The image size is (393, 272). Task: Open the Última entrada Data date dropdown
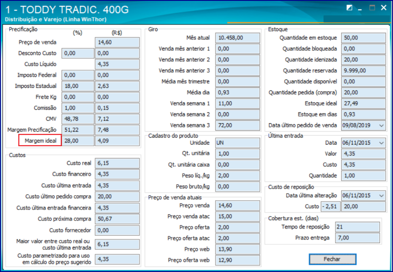click(x=382, y=143)
